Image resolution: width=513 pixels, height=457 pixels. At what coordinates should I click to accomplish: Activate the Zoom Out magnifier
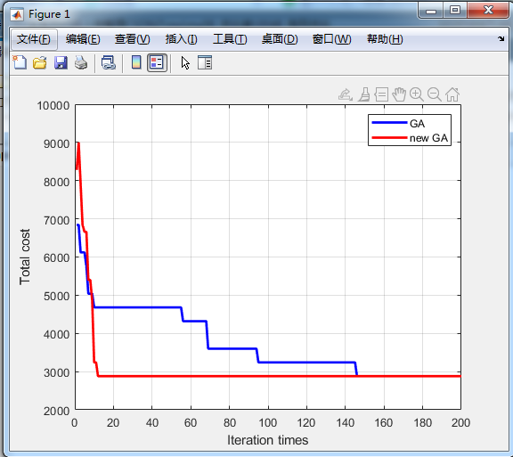[435, 94]
